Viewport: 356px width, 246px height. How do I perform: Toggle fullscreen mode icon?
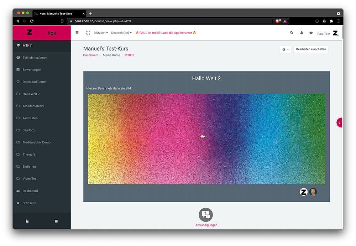(x=88, y=33)
